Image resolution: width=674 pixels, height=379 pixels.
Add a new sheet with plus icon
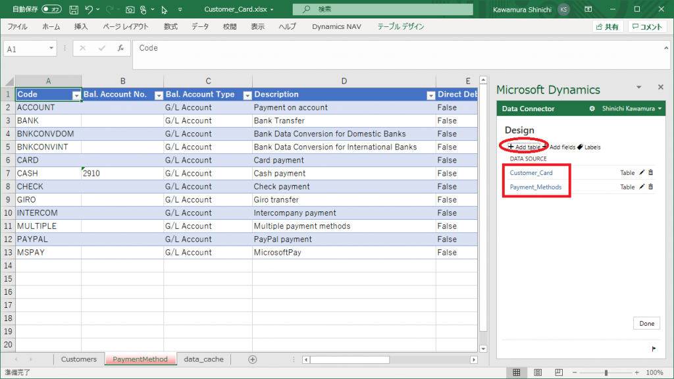click(x=252, y=359)
